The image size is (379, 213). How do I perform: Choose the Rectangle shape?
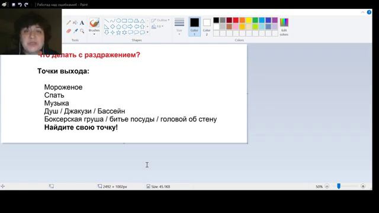[124, 21]
